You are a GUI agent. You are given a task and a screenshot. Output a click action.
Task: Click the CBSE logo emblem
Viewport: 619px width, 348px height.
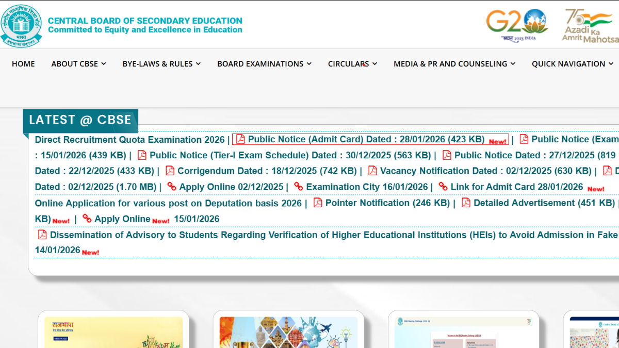(21, 25)
